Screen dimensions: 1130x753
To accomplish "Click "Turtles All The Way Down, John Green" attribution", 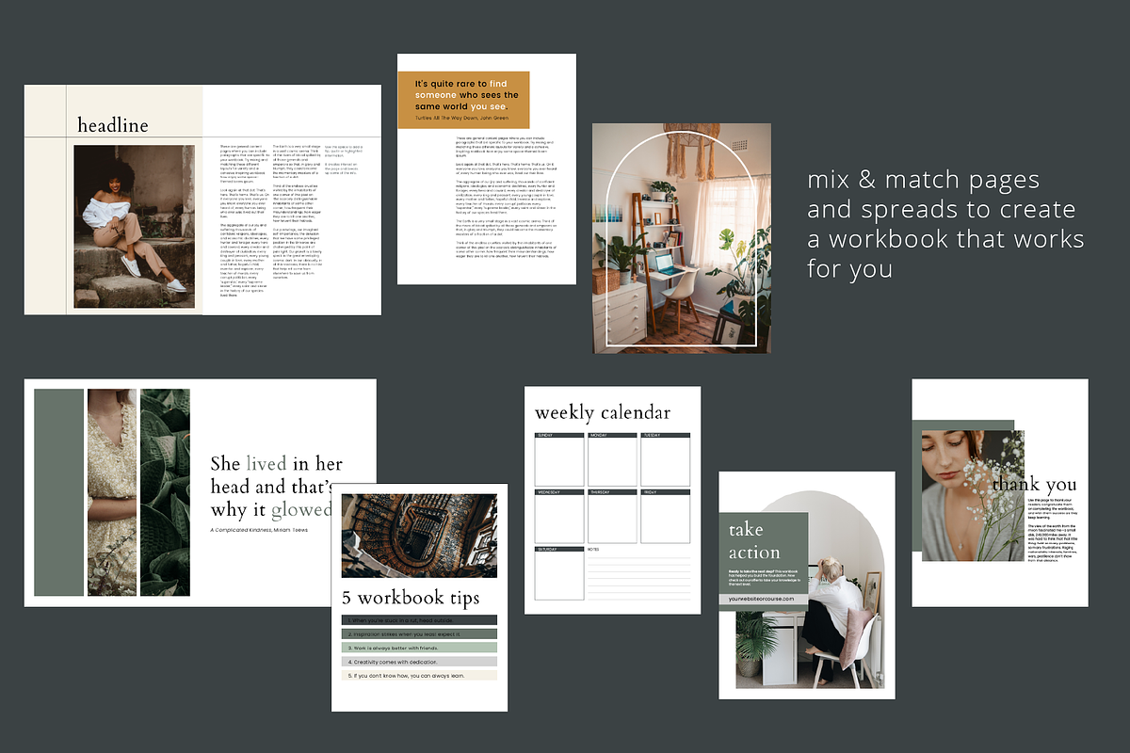I will 463,118.
